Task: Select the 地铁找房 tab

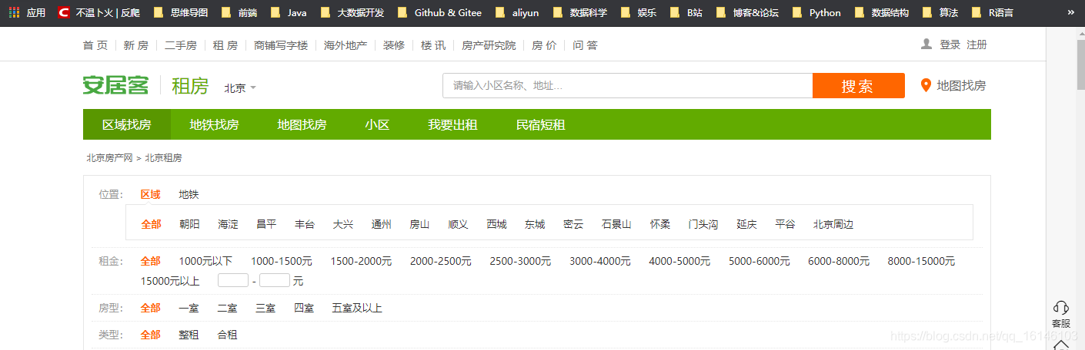Action: pyautogui.click(x=215, y=124)
